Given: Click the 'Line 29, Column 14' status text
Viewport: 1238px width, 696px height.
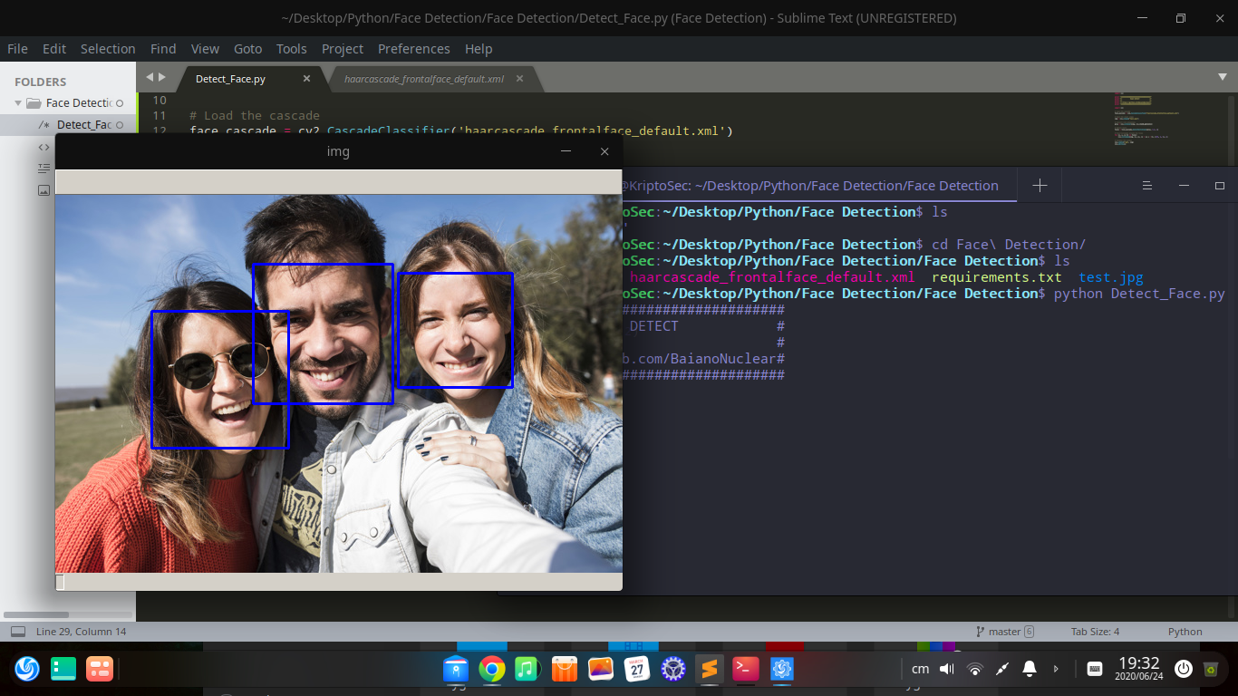Looking at the screenshot, I should [x=81, y=632].
